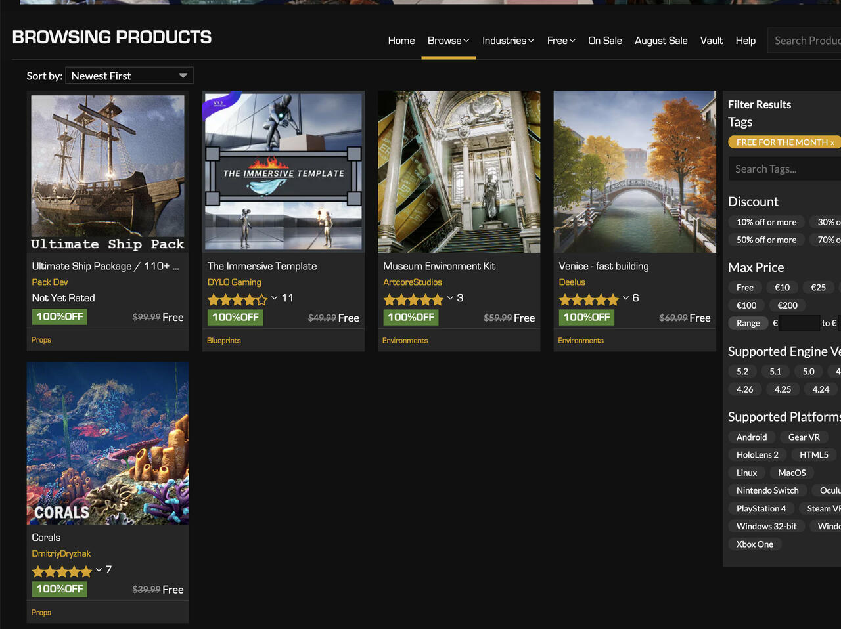The image size is (841, 629).
Task: Click the Blueprints category link
Action: click(x=224, y=341)
